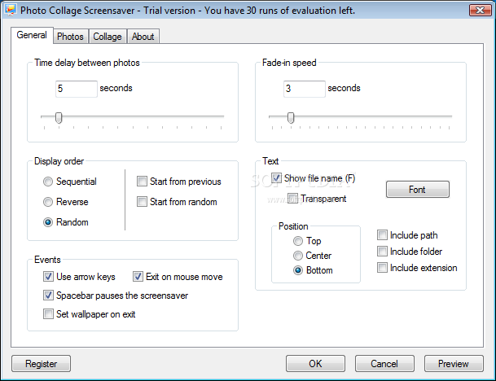
Task: Disable Use arrow keys option
Action: click(48, 276)
